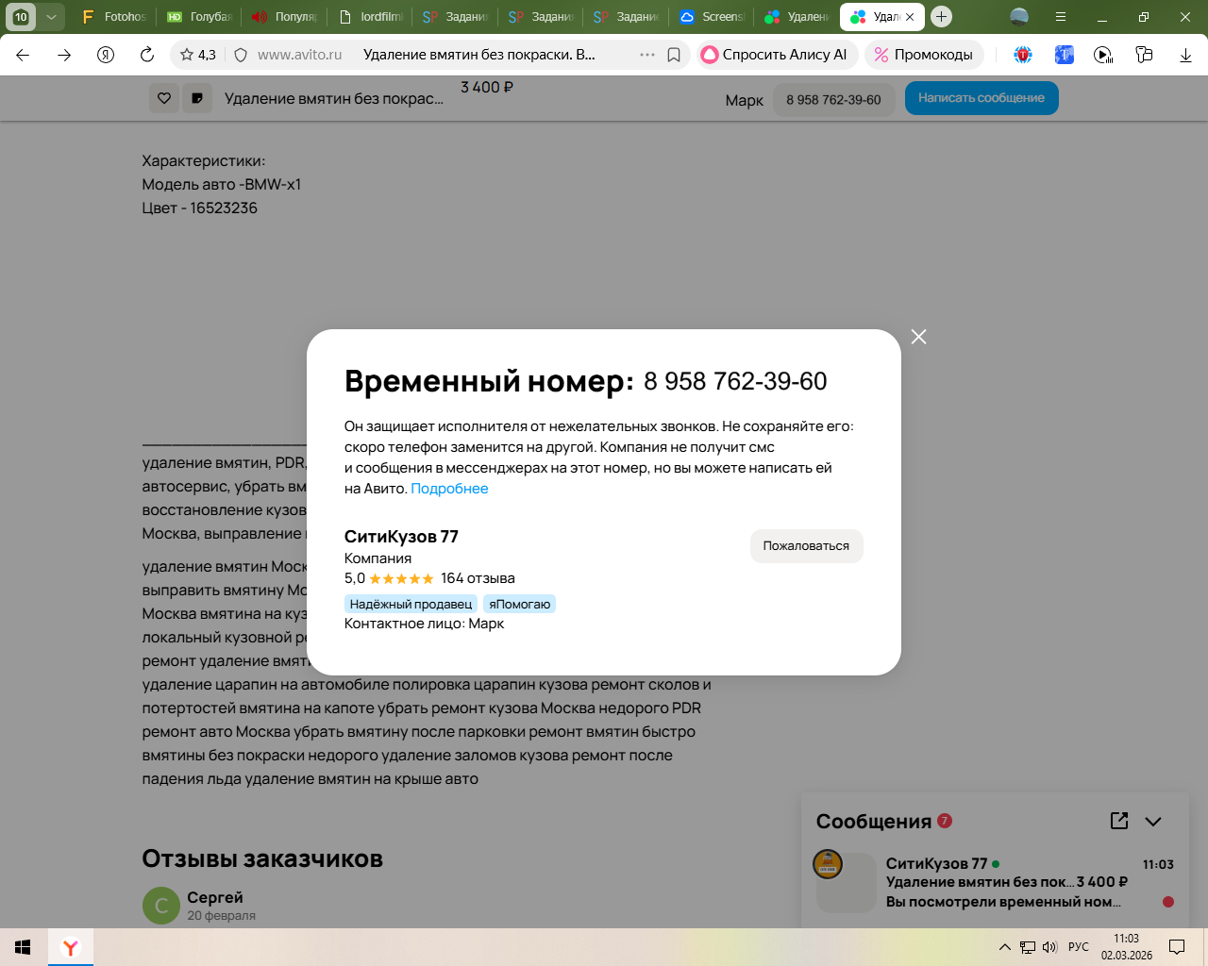Open the Windows Start menu

click(24, 947)
